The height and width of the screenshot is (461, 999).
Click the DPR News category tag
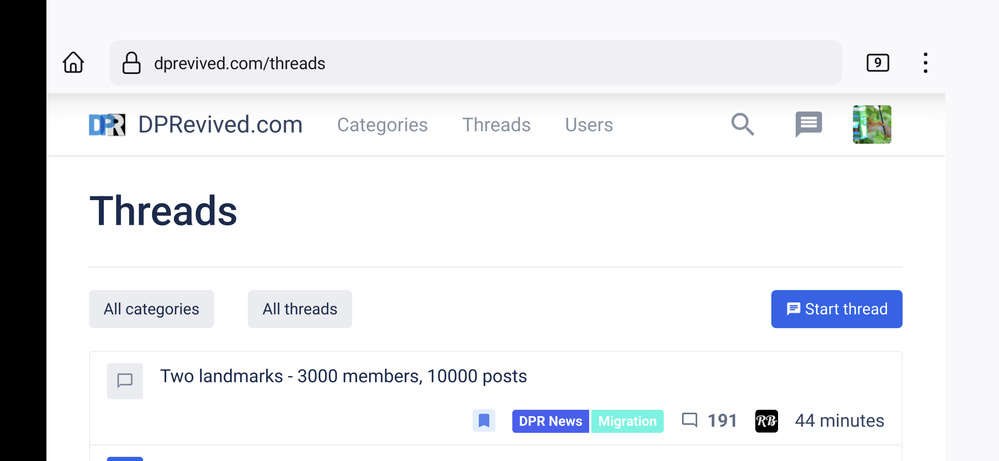click(x=550, y=421)
